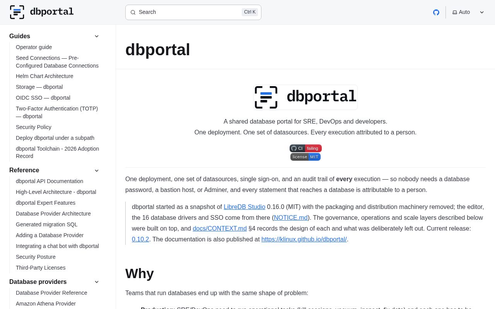Open Storage — dbportal guide
The height and width of the screenshot is (309, 495).
tap(39, 87)
